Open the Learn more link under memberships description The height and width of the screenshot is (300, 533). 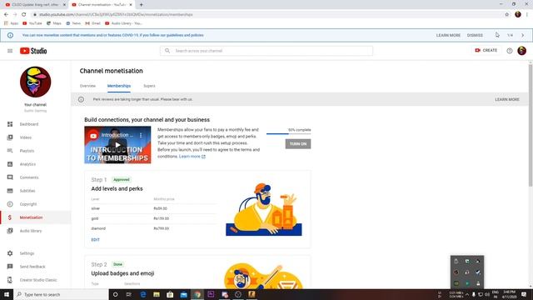[192, 157]
